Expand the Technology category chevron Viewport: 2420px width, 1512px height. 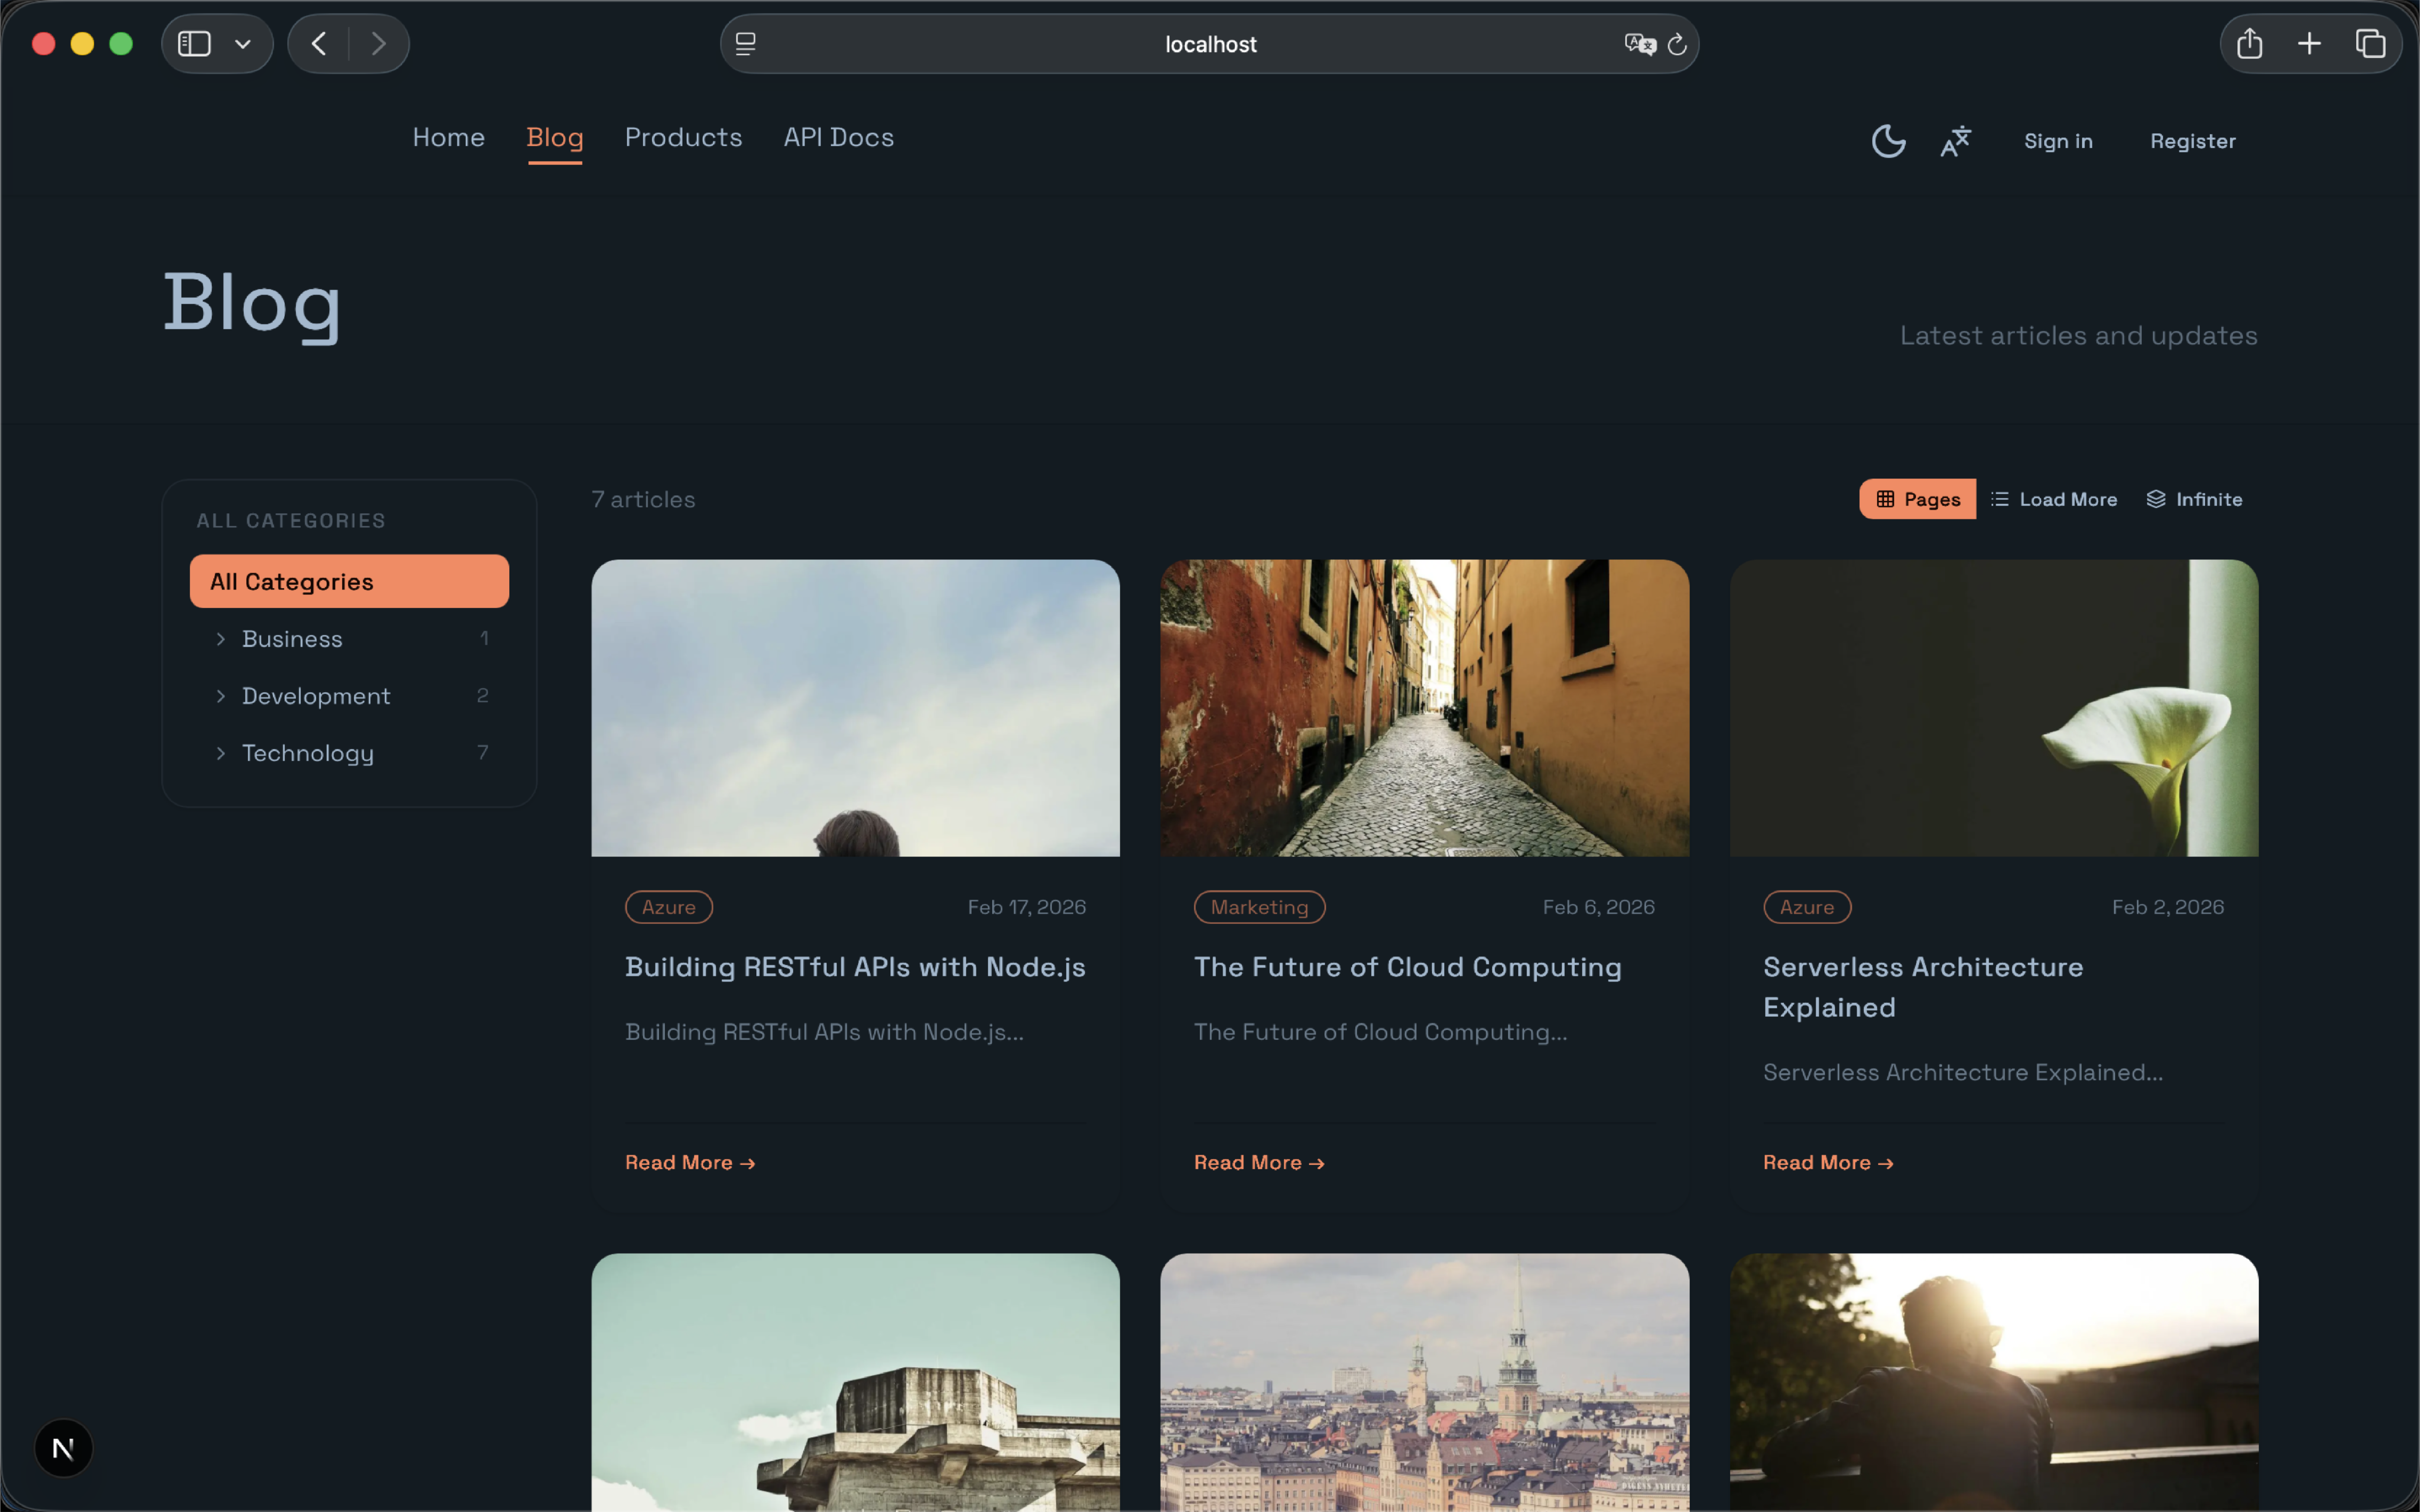tap(221, 753)
